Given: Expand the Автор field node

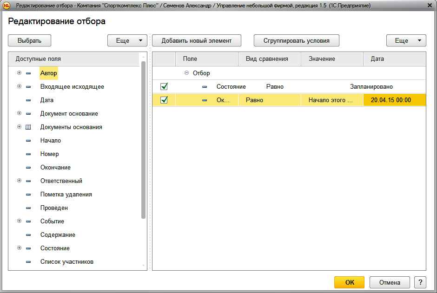Looking at the screenshot, I should tap(19, 73).
